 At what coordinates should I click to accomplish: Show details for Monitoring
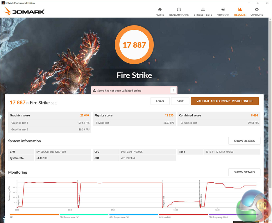coord(244,172)
